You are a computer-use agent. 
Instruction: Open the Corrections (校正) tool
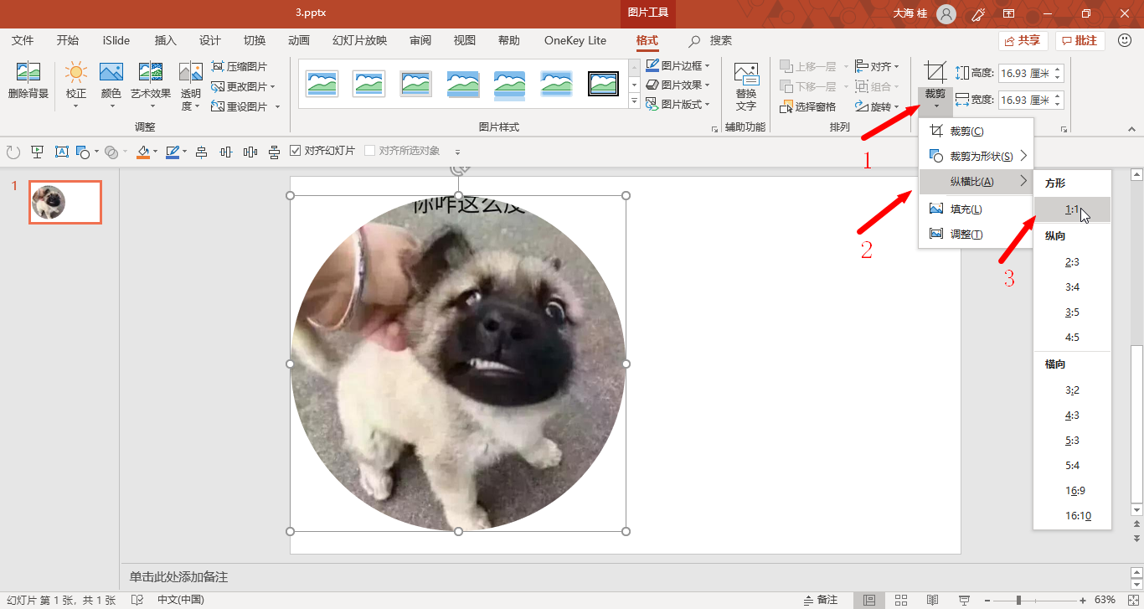(76, 80)
